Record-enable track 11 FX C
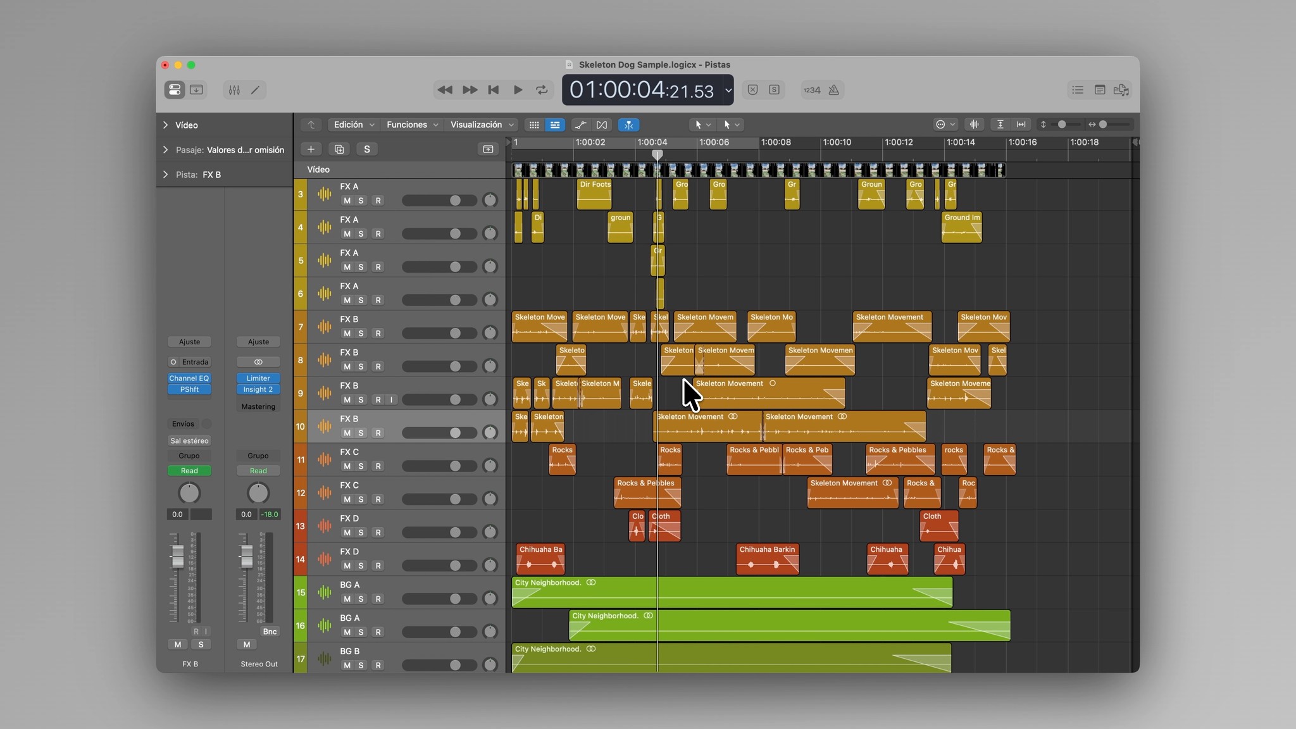Image resolution: width=1296 pixels, height=729 pixels. point(378,466)
